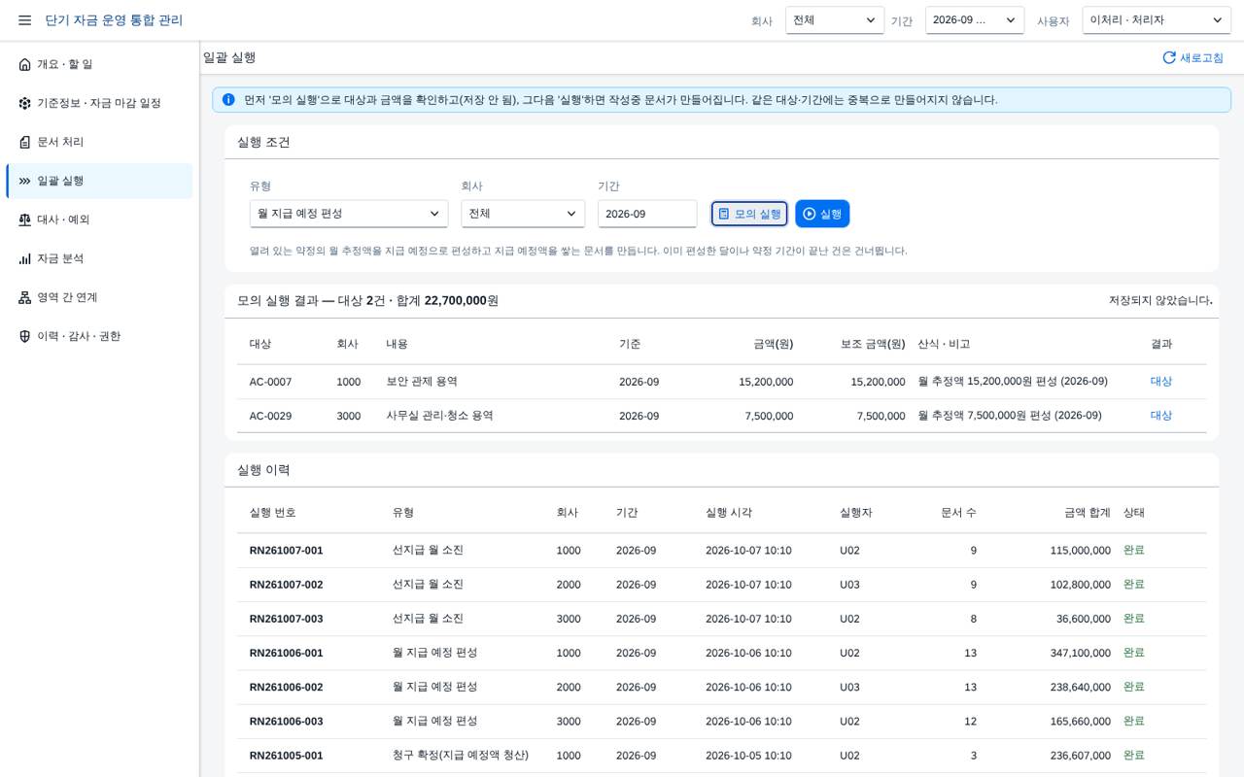
Task: Click the 기간 input field in 실행 조건
Action: click(647, 214)
